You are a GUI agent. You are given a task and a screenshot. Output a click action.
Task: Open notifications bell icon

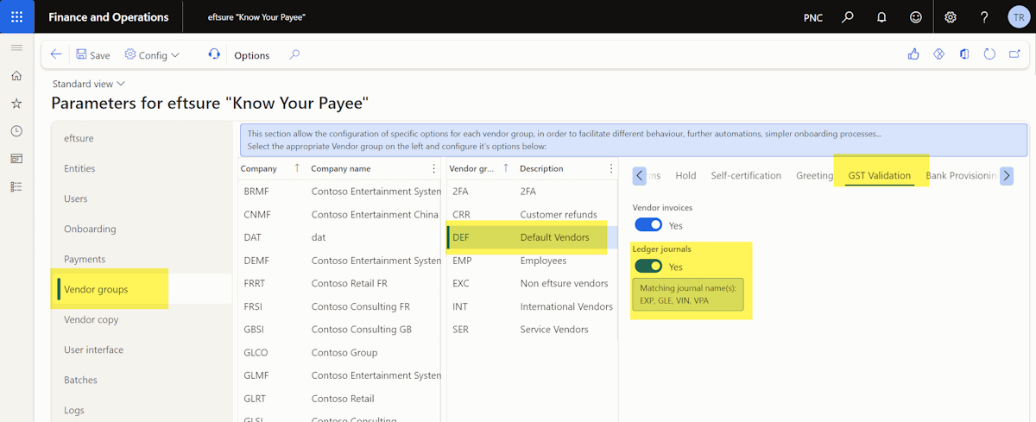click(881, 17)
